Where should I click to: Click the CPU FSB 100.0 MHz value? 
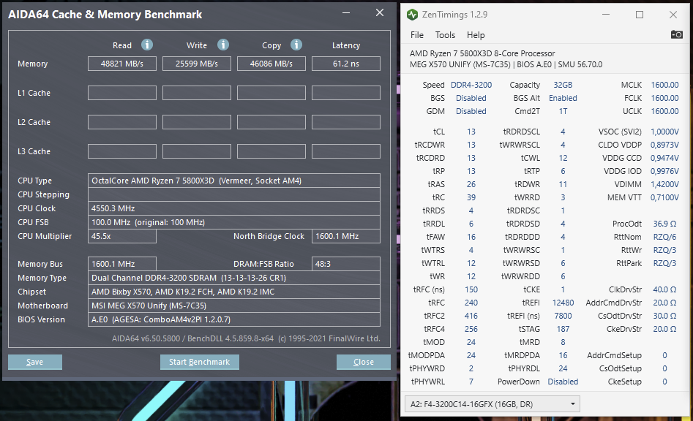[x=233, y=222]
